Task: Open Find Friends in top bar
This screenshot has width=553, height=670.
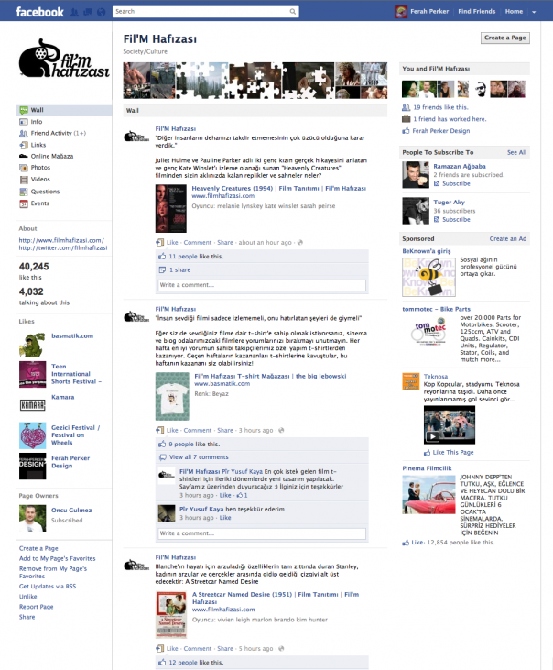Action: (x=477, y=12)
